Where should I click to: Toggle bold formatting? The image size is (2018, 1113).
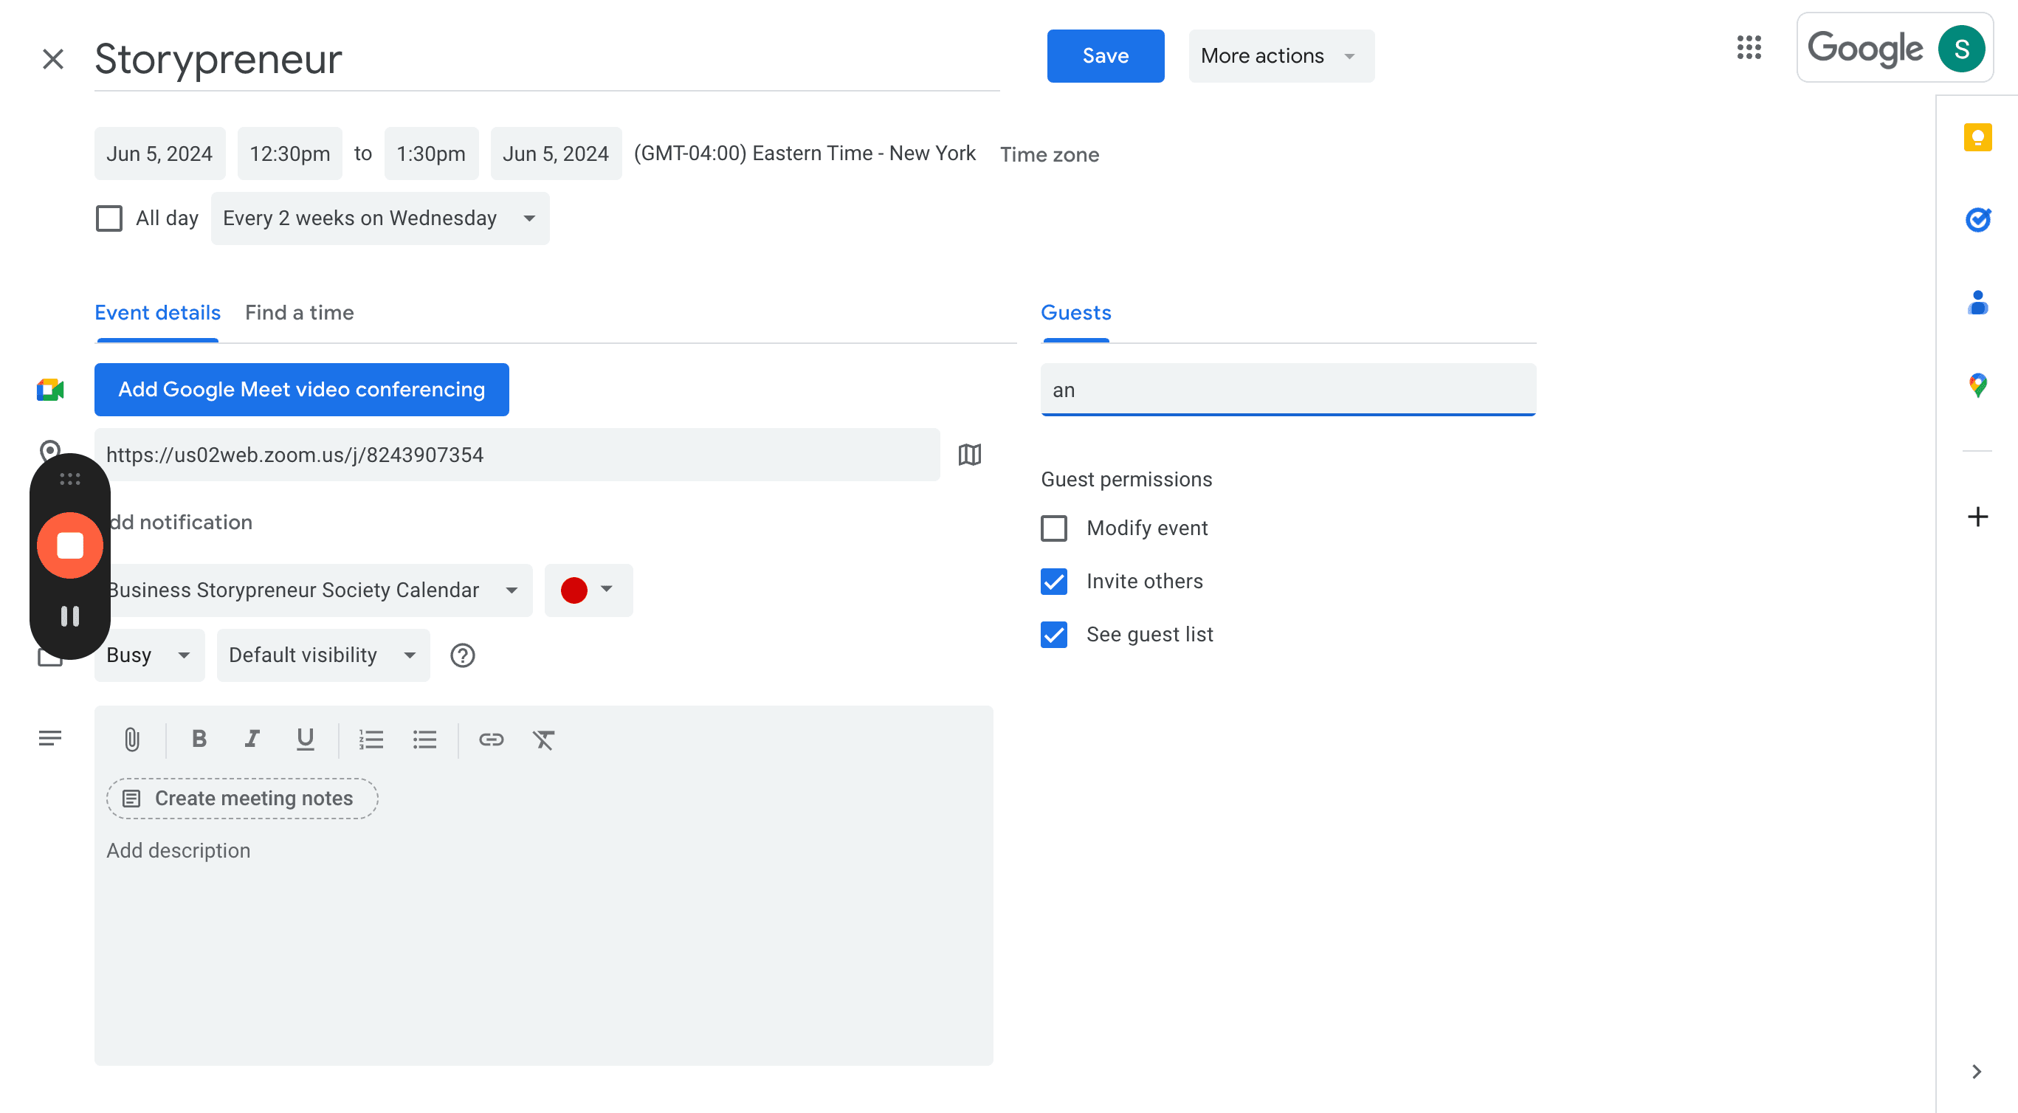tap(199, 739)
